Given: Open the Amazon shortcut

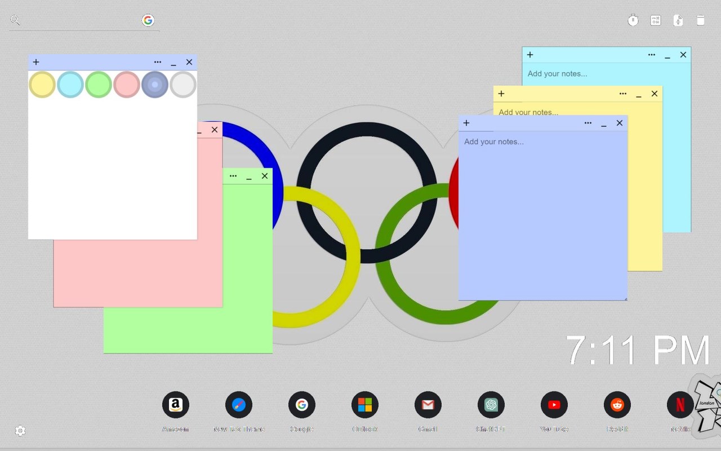Looking at the screenshot, I should click(x=176, y=405).
